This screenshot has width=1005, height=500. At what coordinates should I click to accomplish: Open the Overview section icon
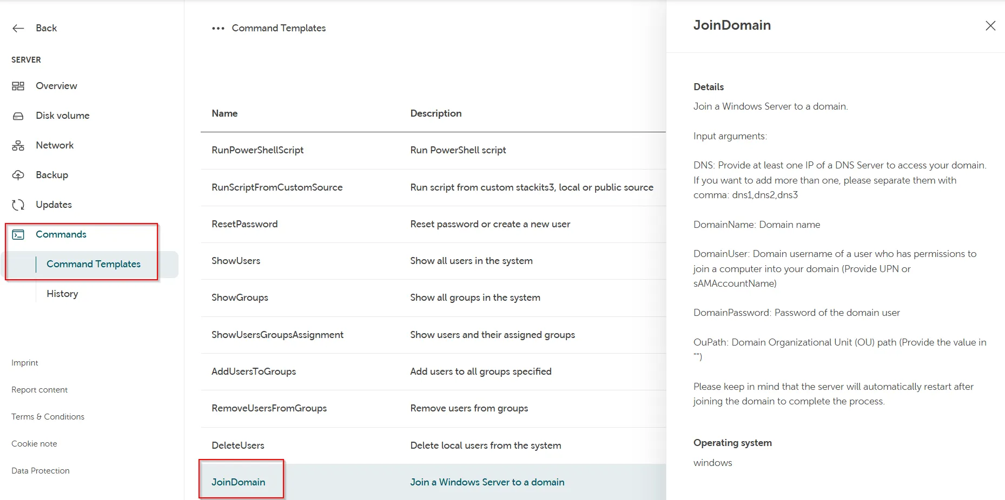point(18,85)
